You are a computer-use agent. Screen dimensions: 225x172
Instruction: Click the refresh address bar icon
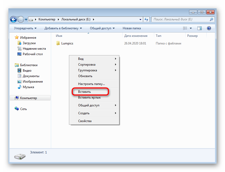(x=146, y=19)
